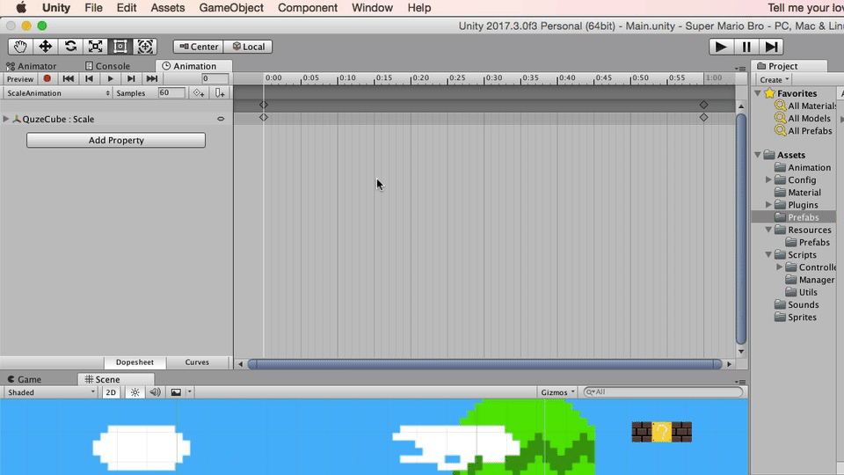Start Play mode in the editor

pos(721,47)
